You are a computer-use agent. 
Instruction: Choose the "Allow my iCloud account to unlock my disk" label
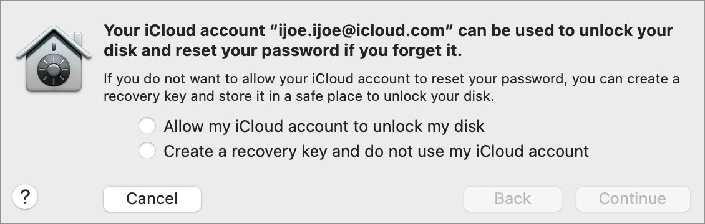pos(324,126)
